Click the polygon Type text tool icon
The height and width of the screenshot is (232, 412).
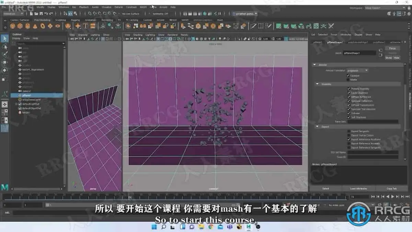(85, 26)
